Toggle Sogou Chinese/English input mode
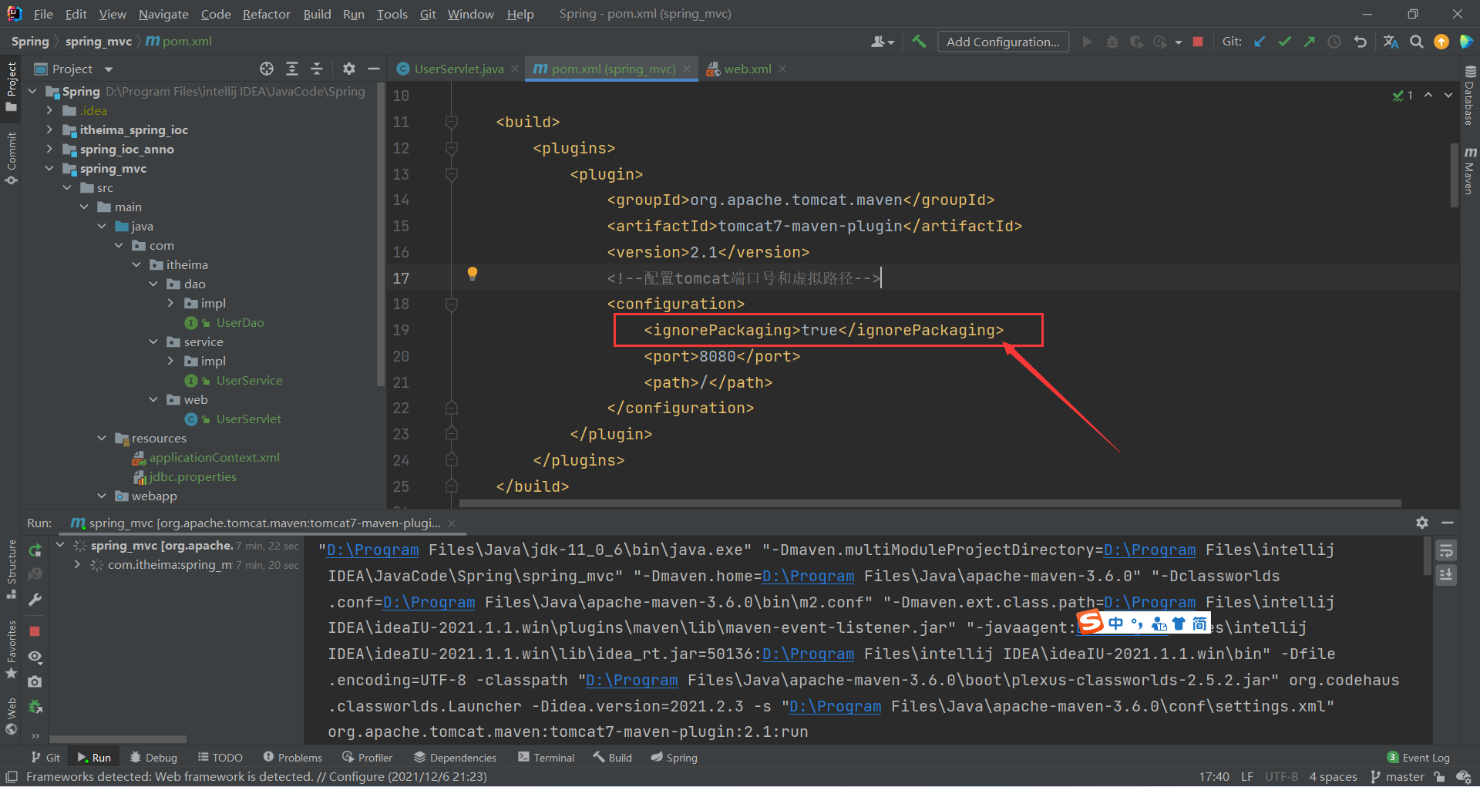This screenshot has width=1480, height=787. click(1115, 624)
